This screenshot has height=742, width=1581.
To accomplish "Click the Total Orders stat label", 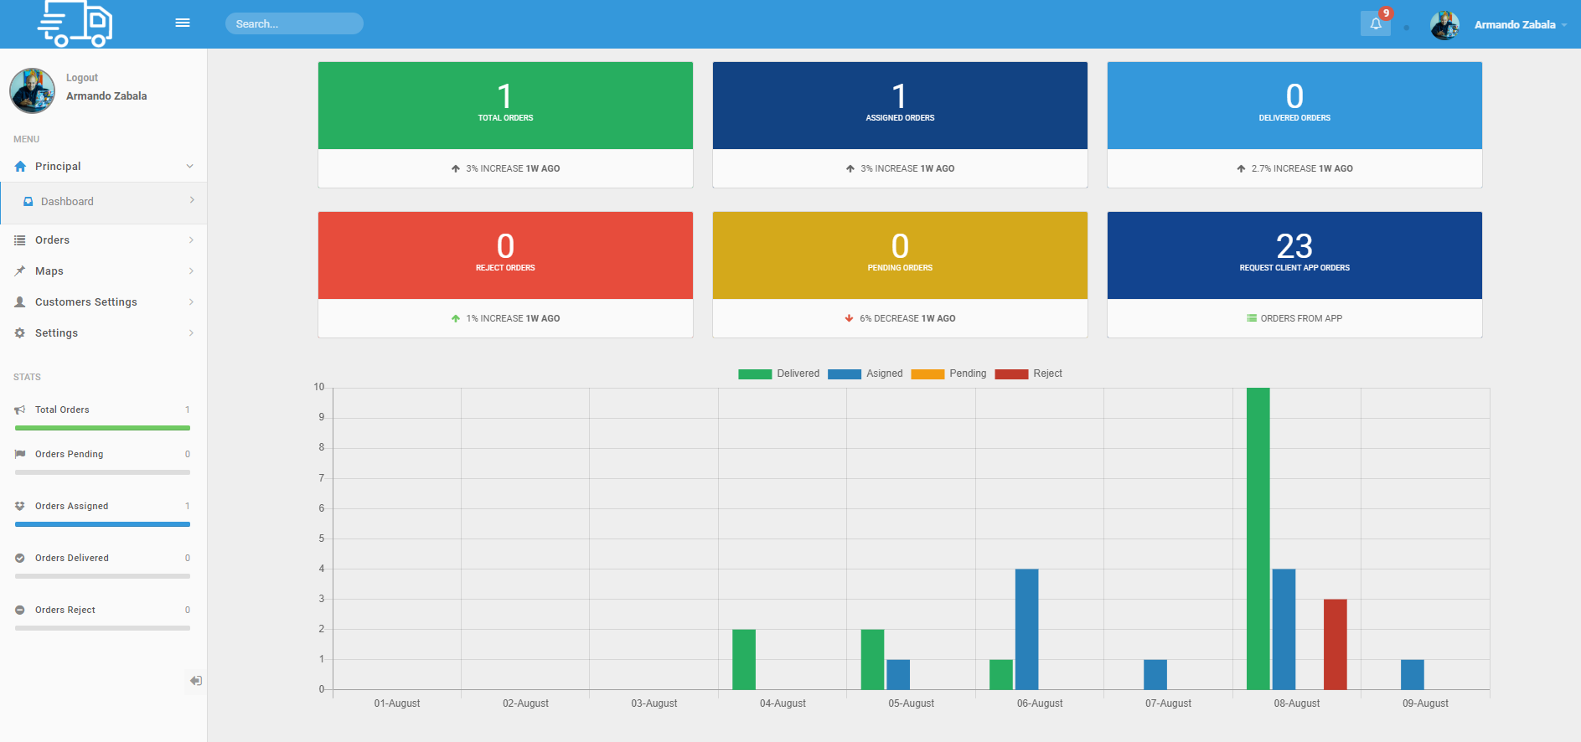I will [x=62, y=410].
